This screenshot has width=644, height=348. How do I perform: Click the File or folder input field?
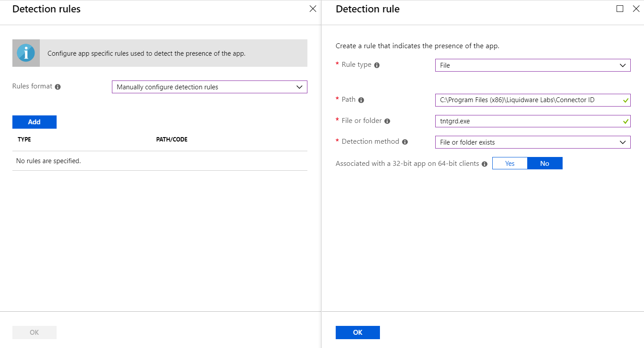click(529, 121)
